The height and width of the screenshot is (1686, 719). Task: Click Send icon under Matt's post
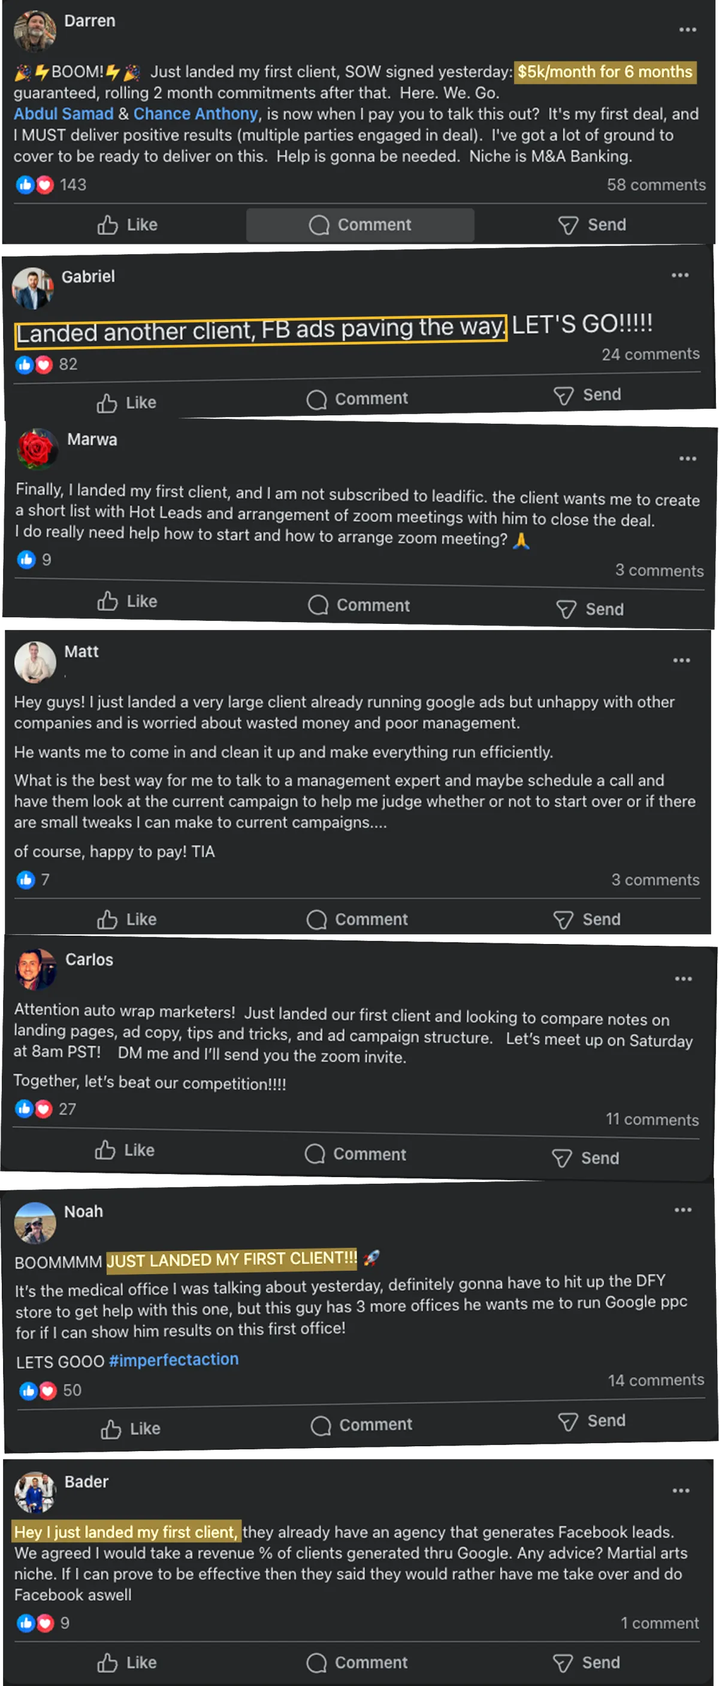click(563, 920)
